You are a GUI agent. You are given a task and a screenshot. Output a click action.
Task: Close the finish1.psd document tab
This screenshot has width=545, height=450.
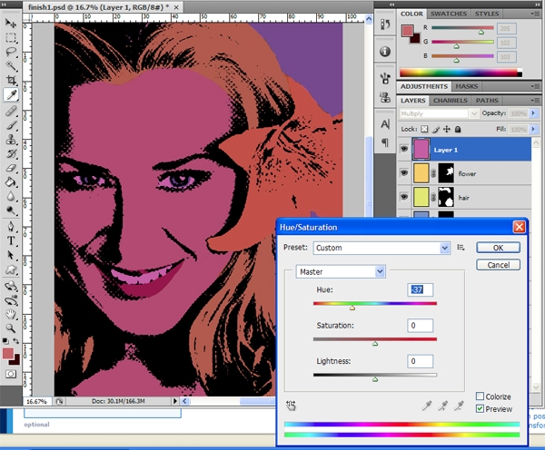coord(176,7)
